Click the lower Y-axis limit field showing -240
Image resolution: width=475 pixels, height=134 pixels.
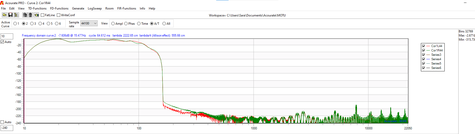tap(7, 128)
